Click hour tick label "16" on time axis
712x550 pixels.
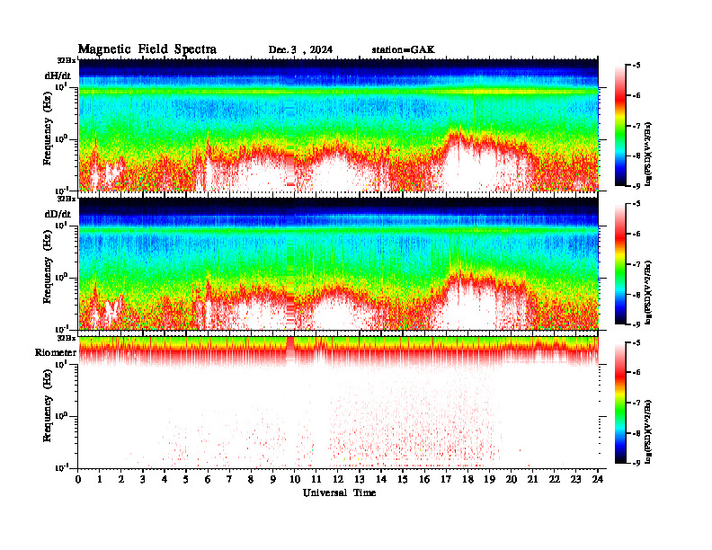point(424,480)
